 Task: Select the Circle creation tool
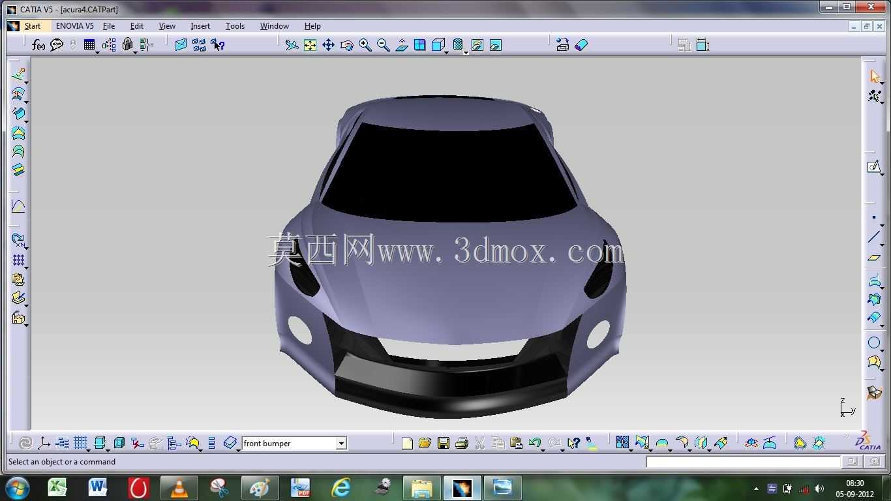(874, 343)
